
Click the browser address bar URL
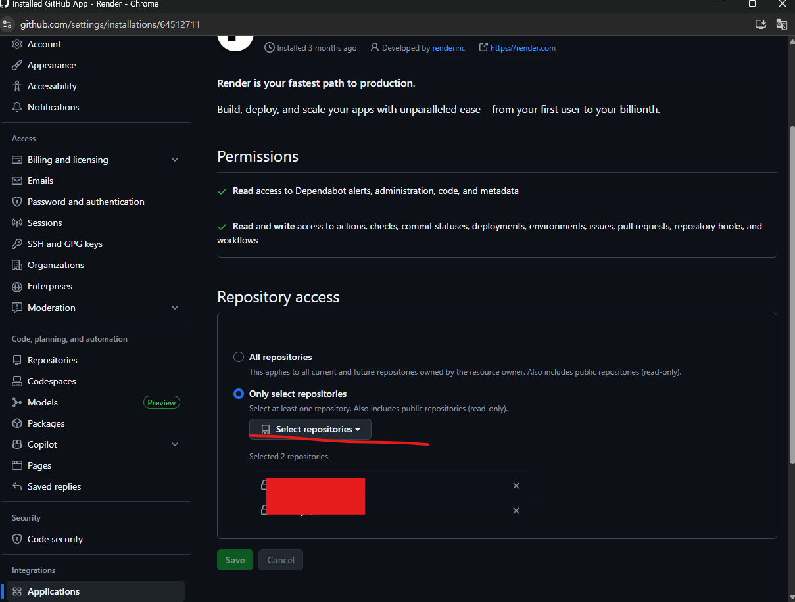[110, 24]
